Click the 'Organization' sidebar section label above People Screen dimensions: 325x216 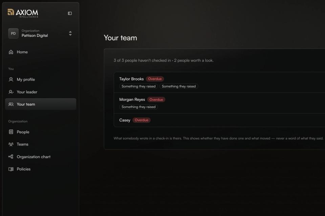18,122
